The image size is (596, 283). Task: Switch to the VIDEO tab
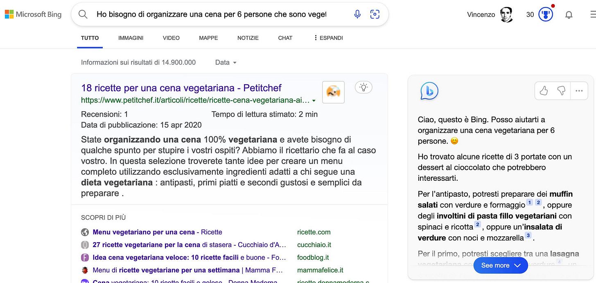(x=171, y=38)
